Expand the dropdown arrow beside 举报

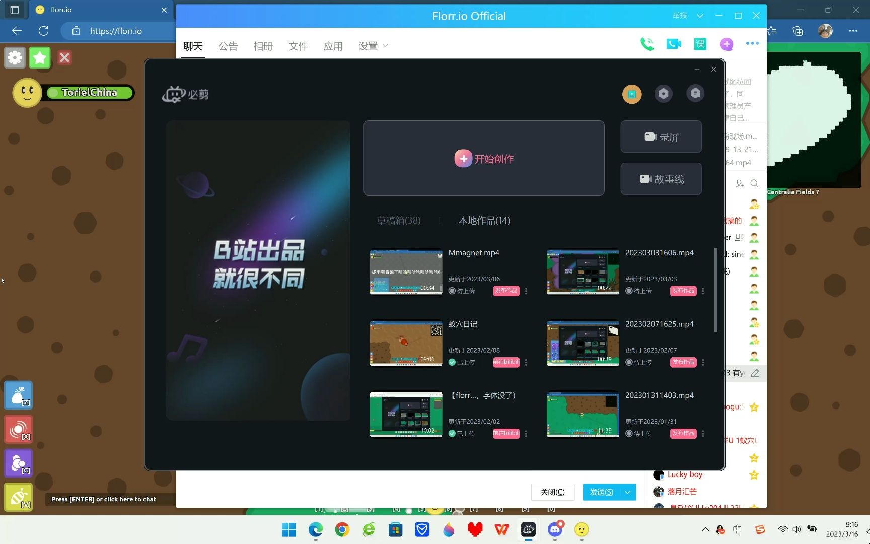pos(700,16)
